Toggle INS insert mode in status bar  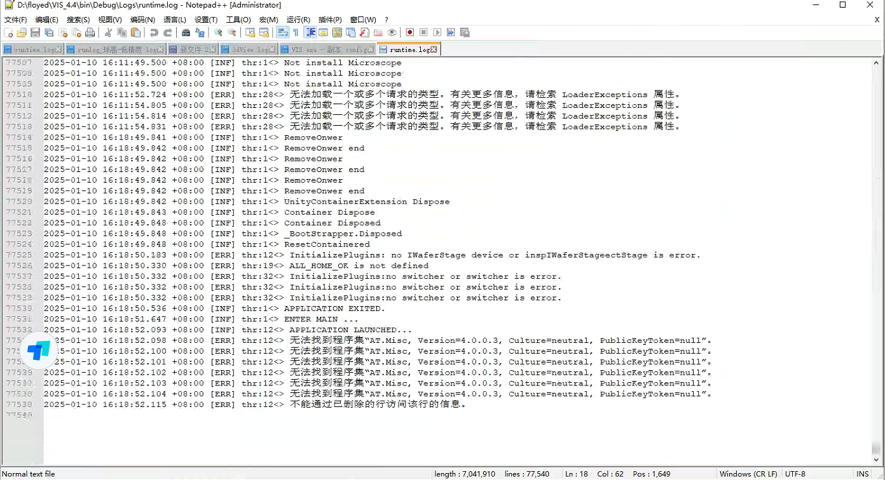(862, 474)
